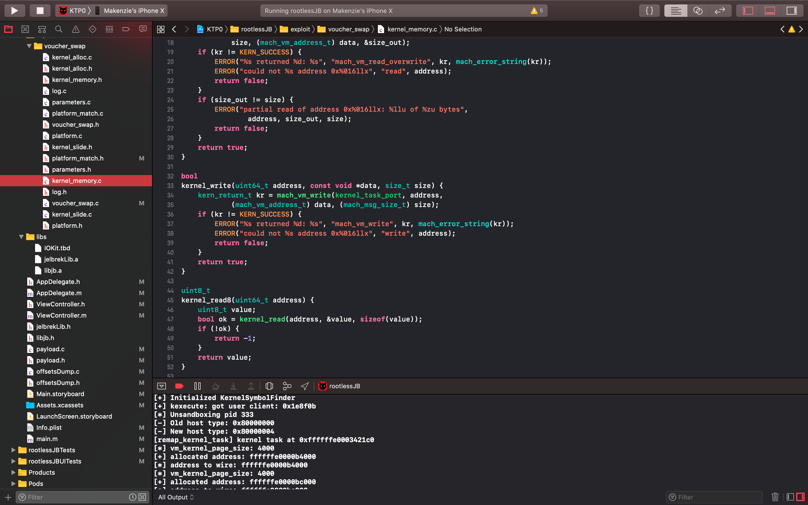The width and height of the screenshot is (808, 505).
Task: Stop the running rootlessJB app
Action: click(x=40, y=11)
